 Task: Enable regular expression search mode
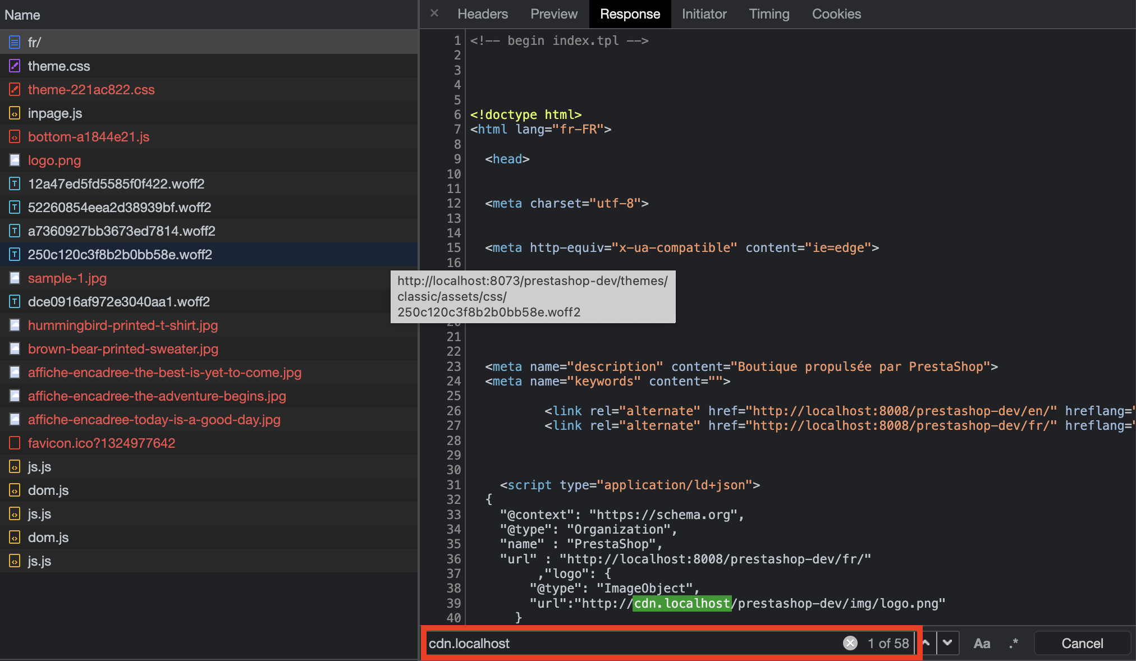[1014, 643]
